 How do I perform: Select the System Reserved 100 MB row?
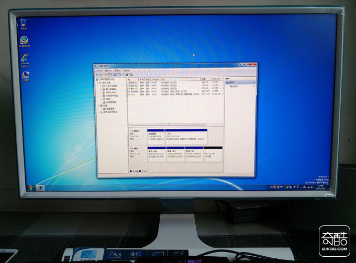pyautogui.click(x=175, y=91)
